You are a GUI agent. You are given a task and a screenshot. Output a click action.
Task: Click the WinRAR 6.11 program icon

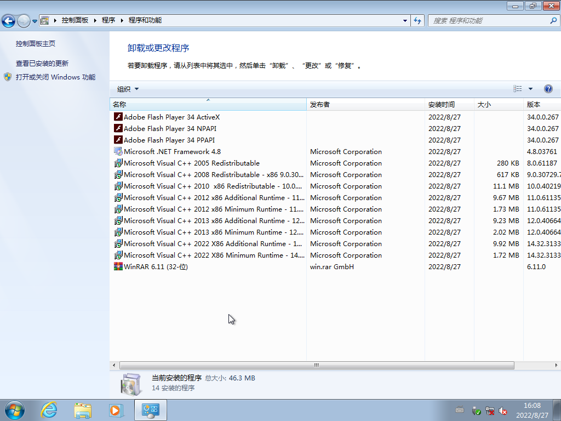[118, 266]
